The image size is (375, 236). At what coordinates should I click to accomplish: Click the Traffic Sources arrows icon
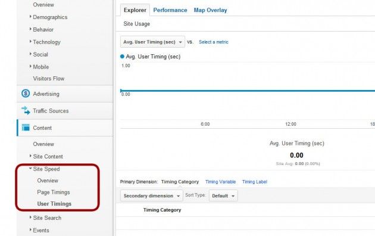pyautogui.click(x=26, y=111)
